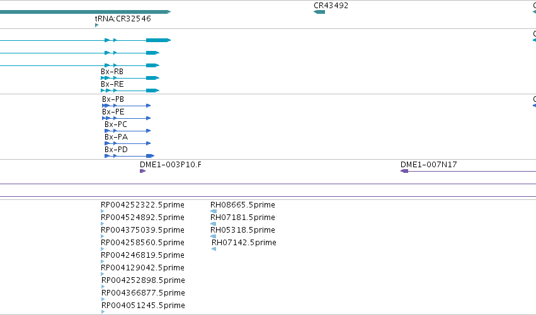Click the RP004252898.5prime label

click(143, 280)
